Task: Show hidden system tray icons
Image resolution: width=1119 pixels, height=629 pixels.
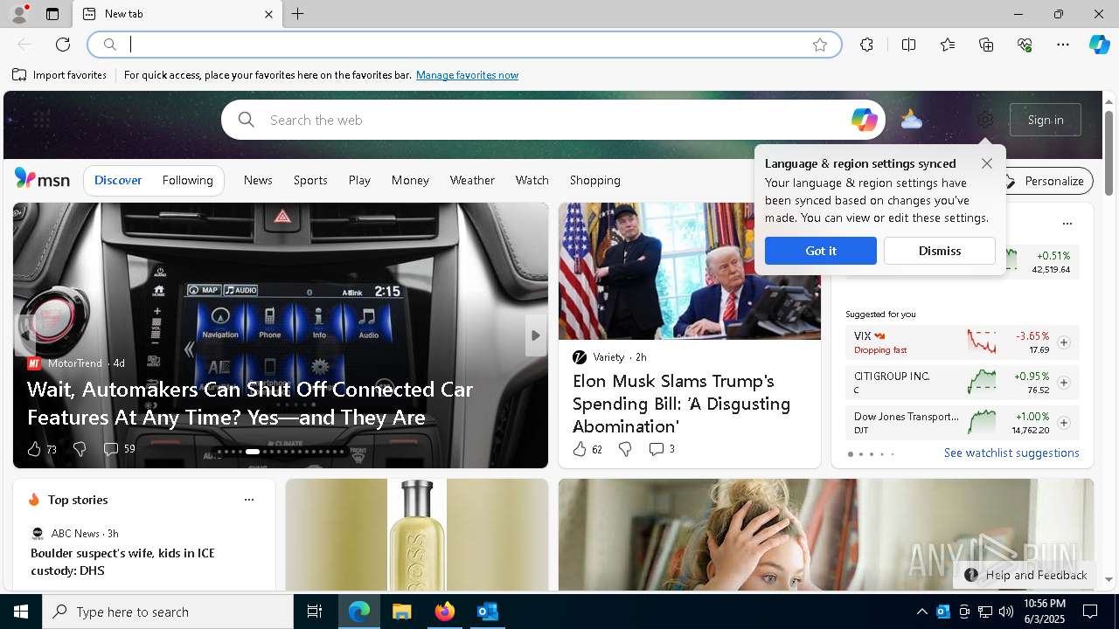Action: click(x=921, y=612)
